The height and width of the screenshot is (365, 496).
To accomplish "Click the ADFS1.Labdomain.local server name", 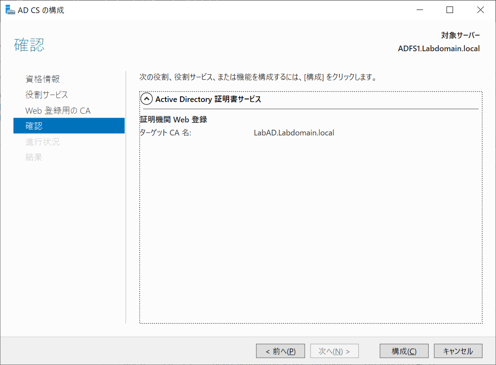I will pos(439,49).
